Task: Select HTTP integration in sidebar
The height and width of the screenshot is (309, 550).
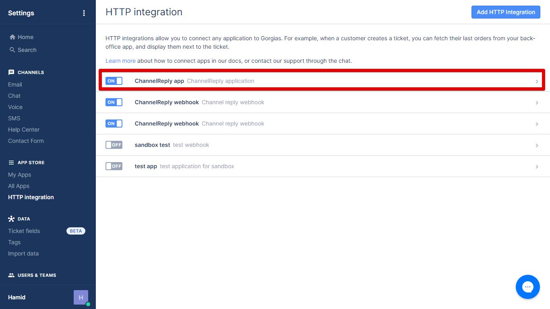Action: [31, 197]
